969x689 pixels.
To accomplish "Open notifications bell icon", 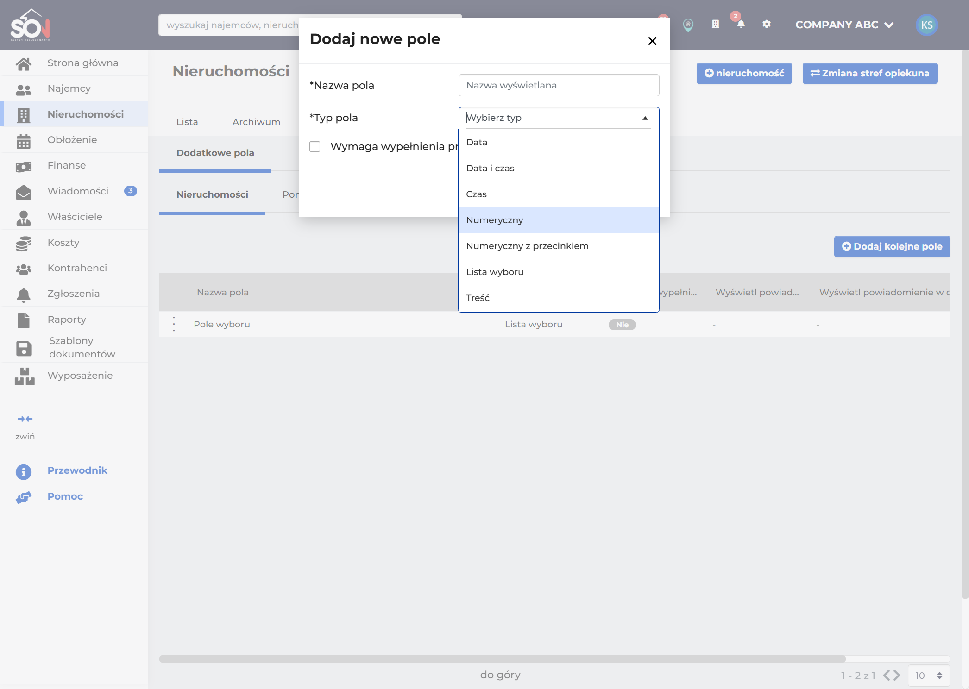I will coord(741,24).
